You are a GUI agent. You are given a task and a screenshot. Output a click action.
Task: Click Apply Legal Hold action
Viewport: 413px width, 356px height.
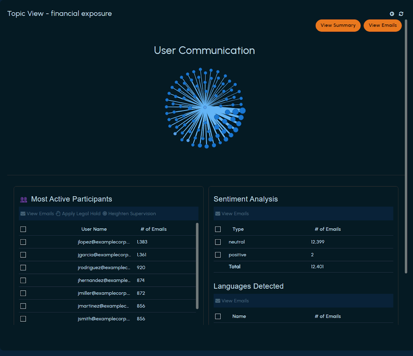pos(78,214)
